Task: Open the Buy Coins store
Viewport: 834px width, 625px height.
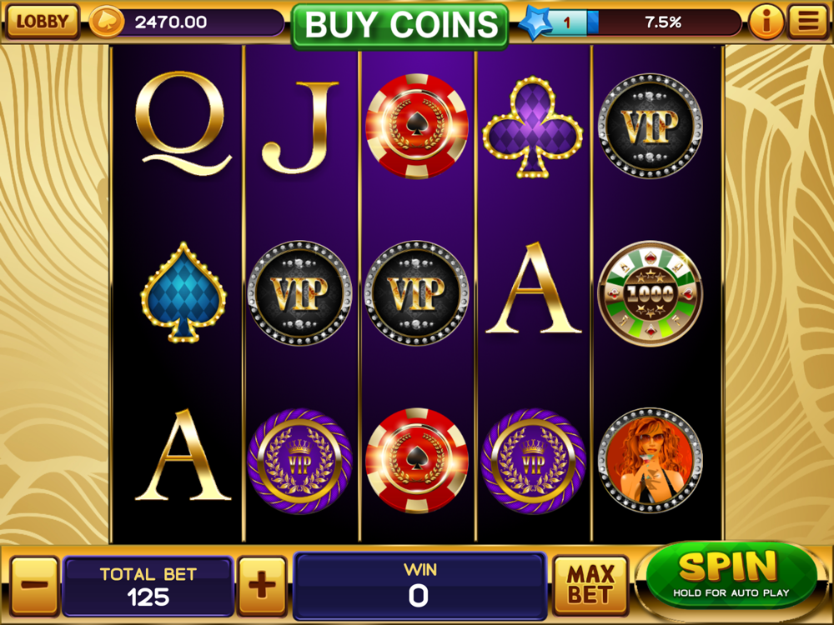Action: (x=400, y=25)
